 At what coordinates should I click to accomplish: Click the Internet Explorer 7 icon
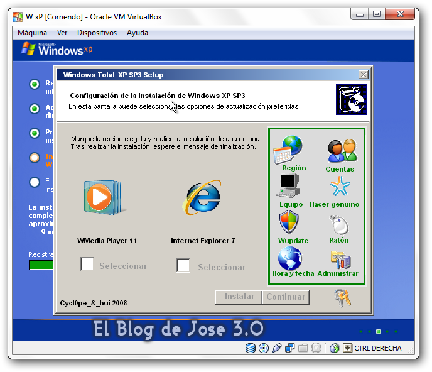click(x=202, y=197)
